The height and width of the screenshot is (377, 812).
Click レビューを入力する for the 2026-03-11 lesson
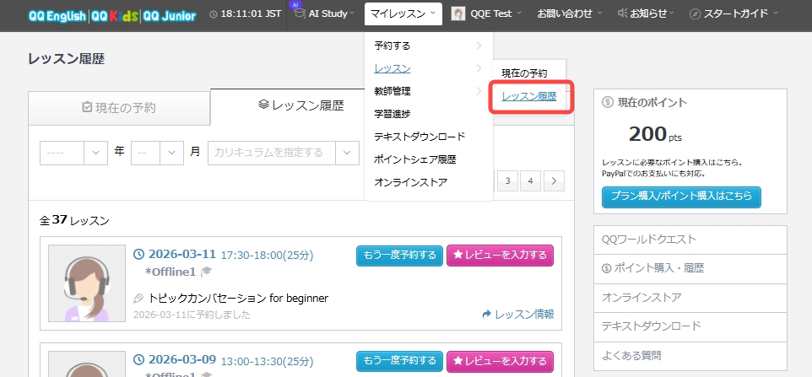pyautogui.click(x=500, y=256)
